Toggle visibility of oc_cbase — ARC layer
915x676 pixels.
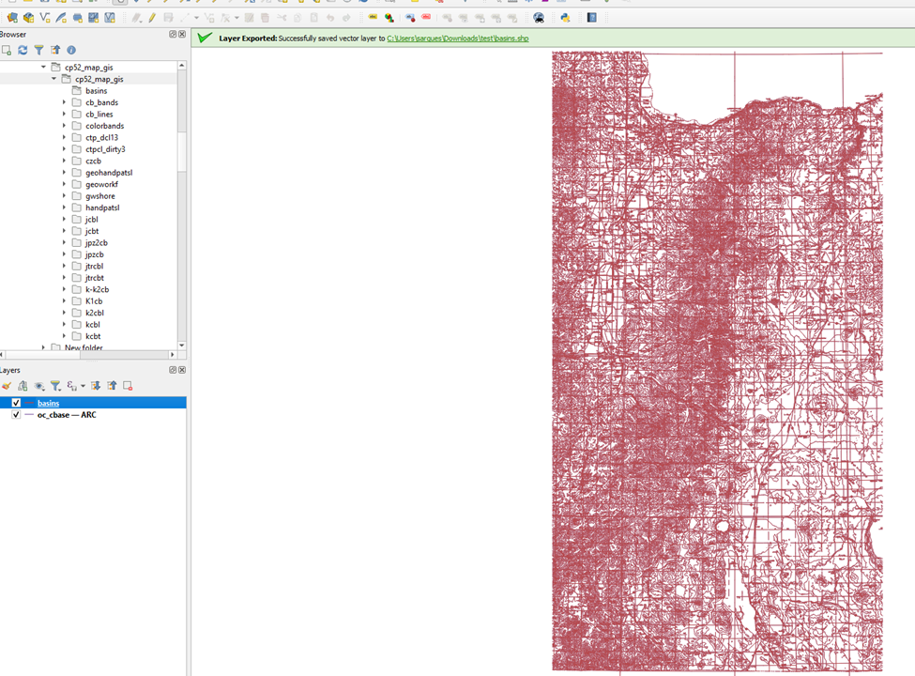(16, 414)
